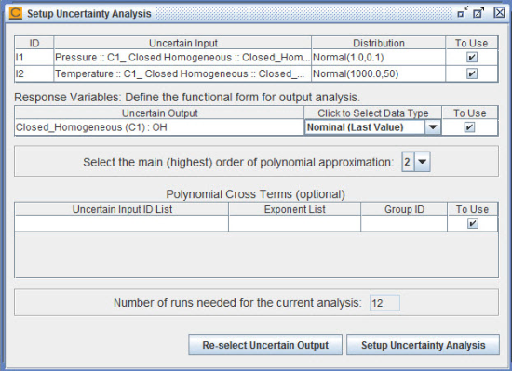512x371 pixels.
Task: Click the Exponent List column header
Action: click(x=294, y=209)
